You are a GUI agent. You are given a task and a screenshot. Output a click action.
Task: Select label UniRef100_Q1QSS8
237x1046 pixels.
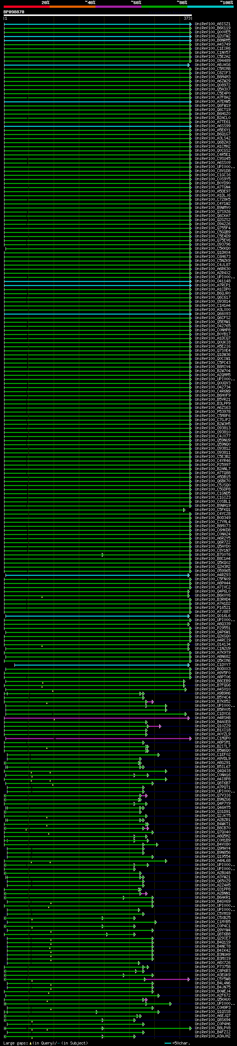[x=213, y=1012]
